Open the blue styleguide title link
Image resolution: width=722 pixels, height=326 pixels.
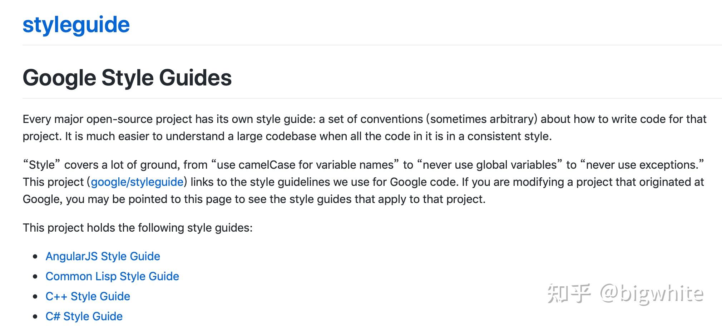coord(76,25)
